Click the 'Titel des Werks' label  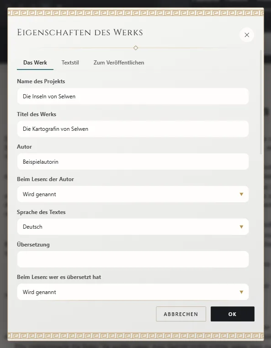[37, 114]
